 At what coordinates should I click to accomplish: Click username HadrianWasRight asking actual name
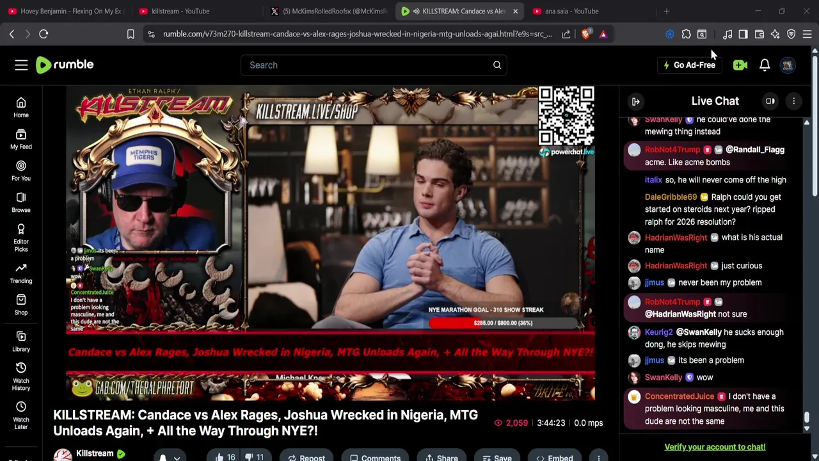(676, 238)
